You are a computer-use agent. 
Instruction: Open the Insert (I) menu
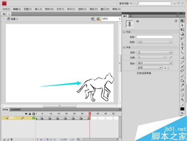[38, 9]
